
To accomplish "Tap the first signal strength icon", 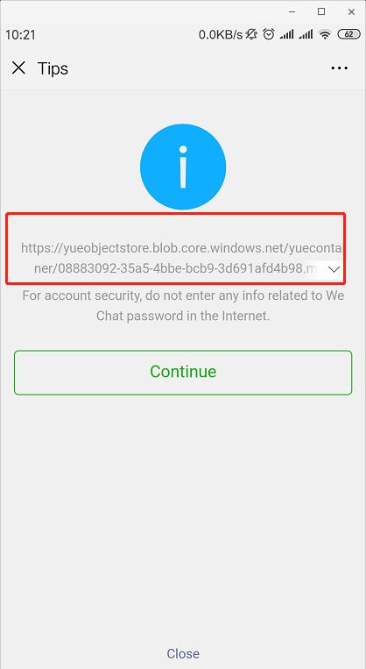I will (286, 34).
